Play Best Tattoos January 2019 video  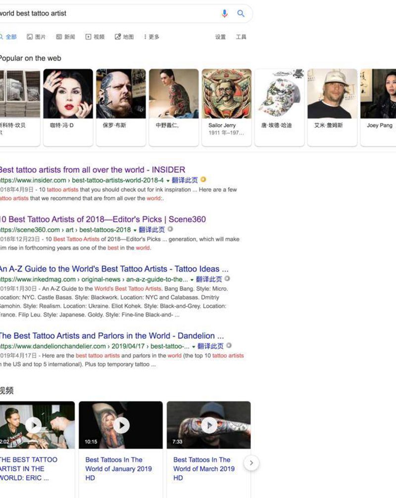click(121, 425)
